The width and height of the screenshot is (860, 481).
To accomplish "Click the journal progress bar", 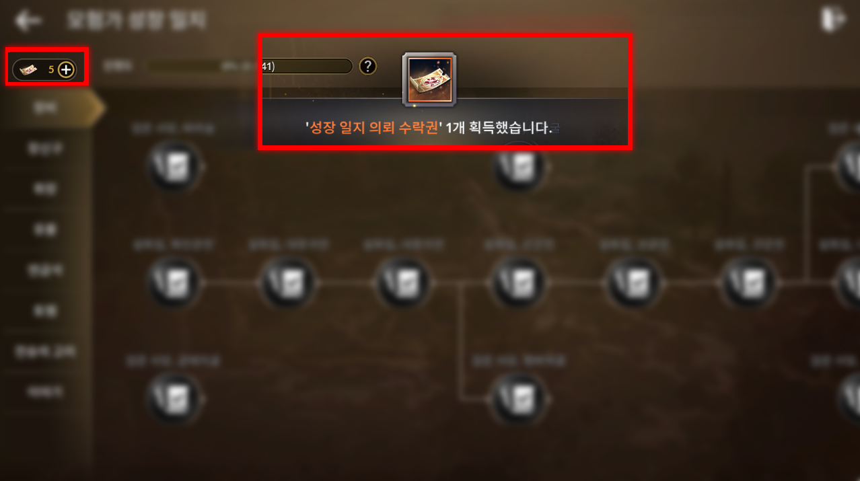I will point(250,66).
